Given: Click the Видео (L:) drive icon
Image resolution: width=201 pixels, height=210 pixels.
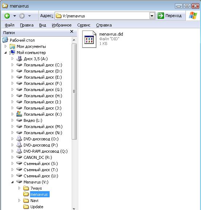Looking at the screenshot, I should pos(19,120).
